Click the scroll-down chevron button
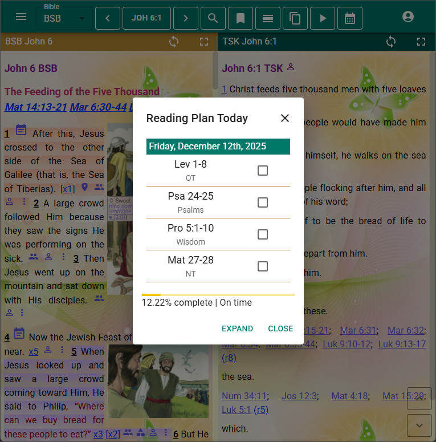Image resolution: width=436 pixels, height=442 pixels. [x=419, y=425]
